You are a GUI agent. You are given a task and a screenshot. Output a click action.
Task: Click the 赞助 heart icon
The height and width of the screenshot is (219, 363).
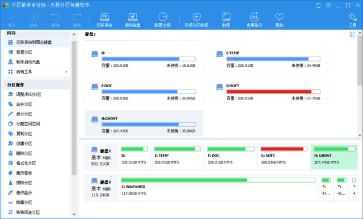[x=280, y=17]
